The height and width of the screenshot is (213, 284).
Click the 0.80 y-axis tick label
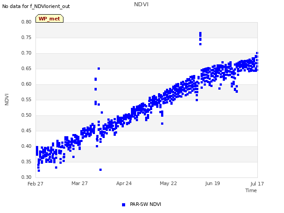coord(27,22)
